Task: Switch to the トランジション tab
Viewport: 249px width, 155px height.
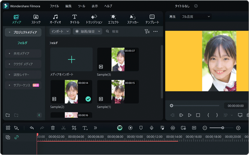Action: point(94,19)
